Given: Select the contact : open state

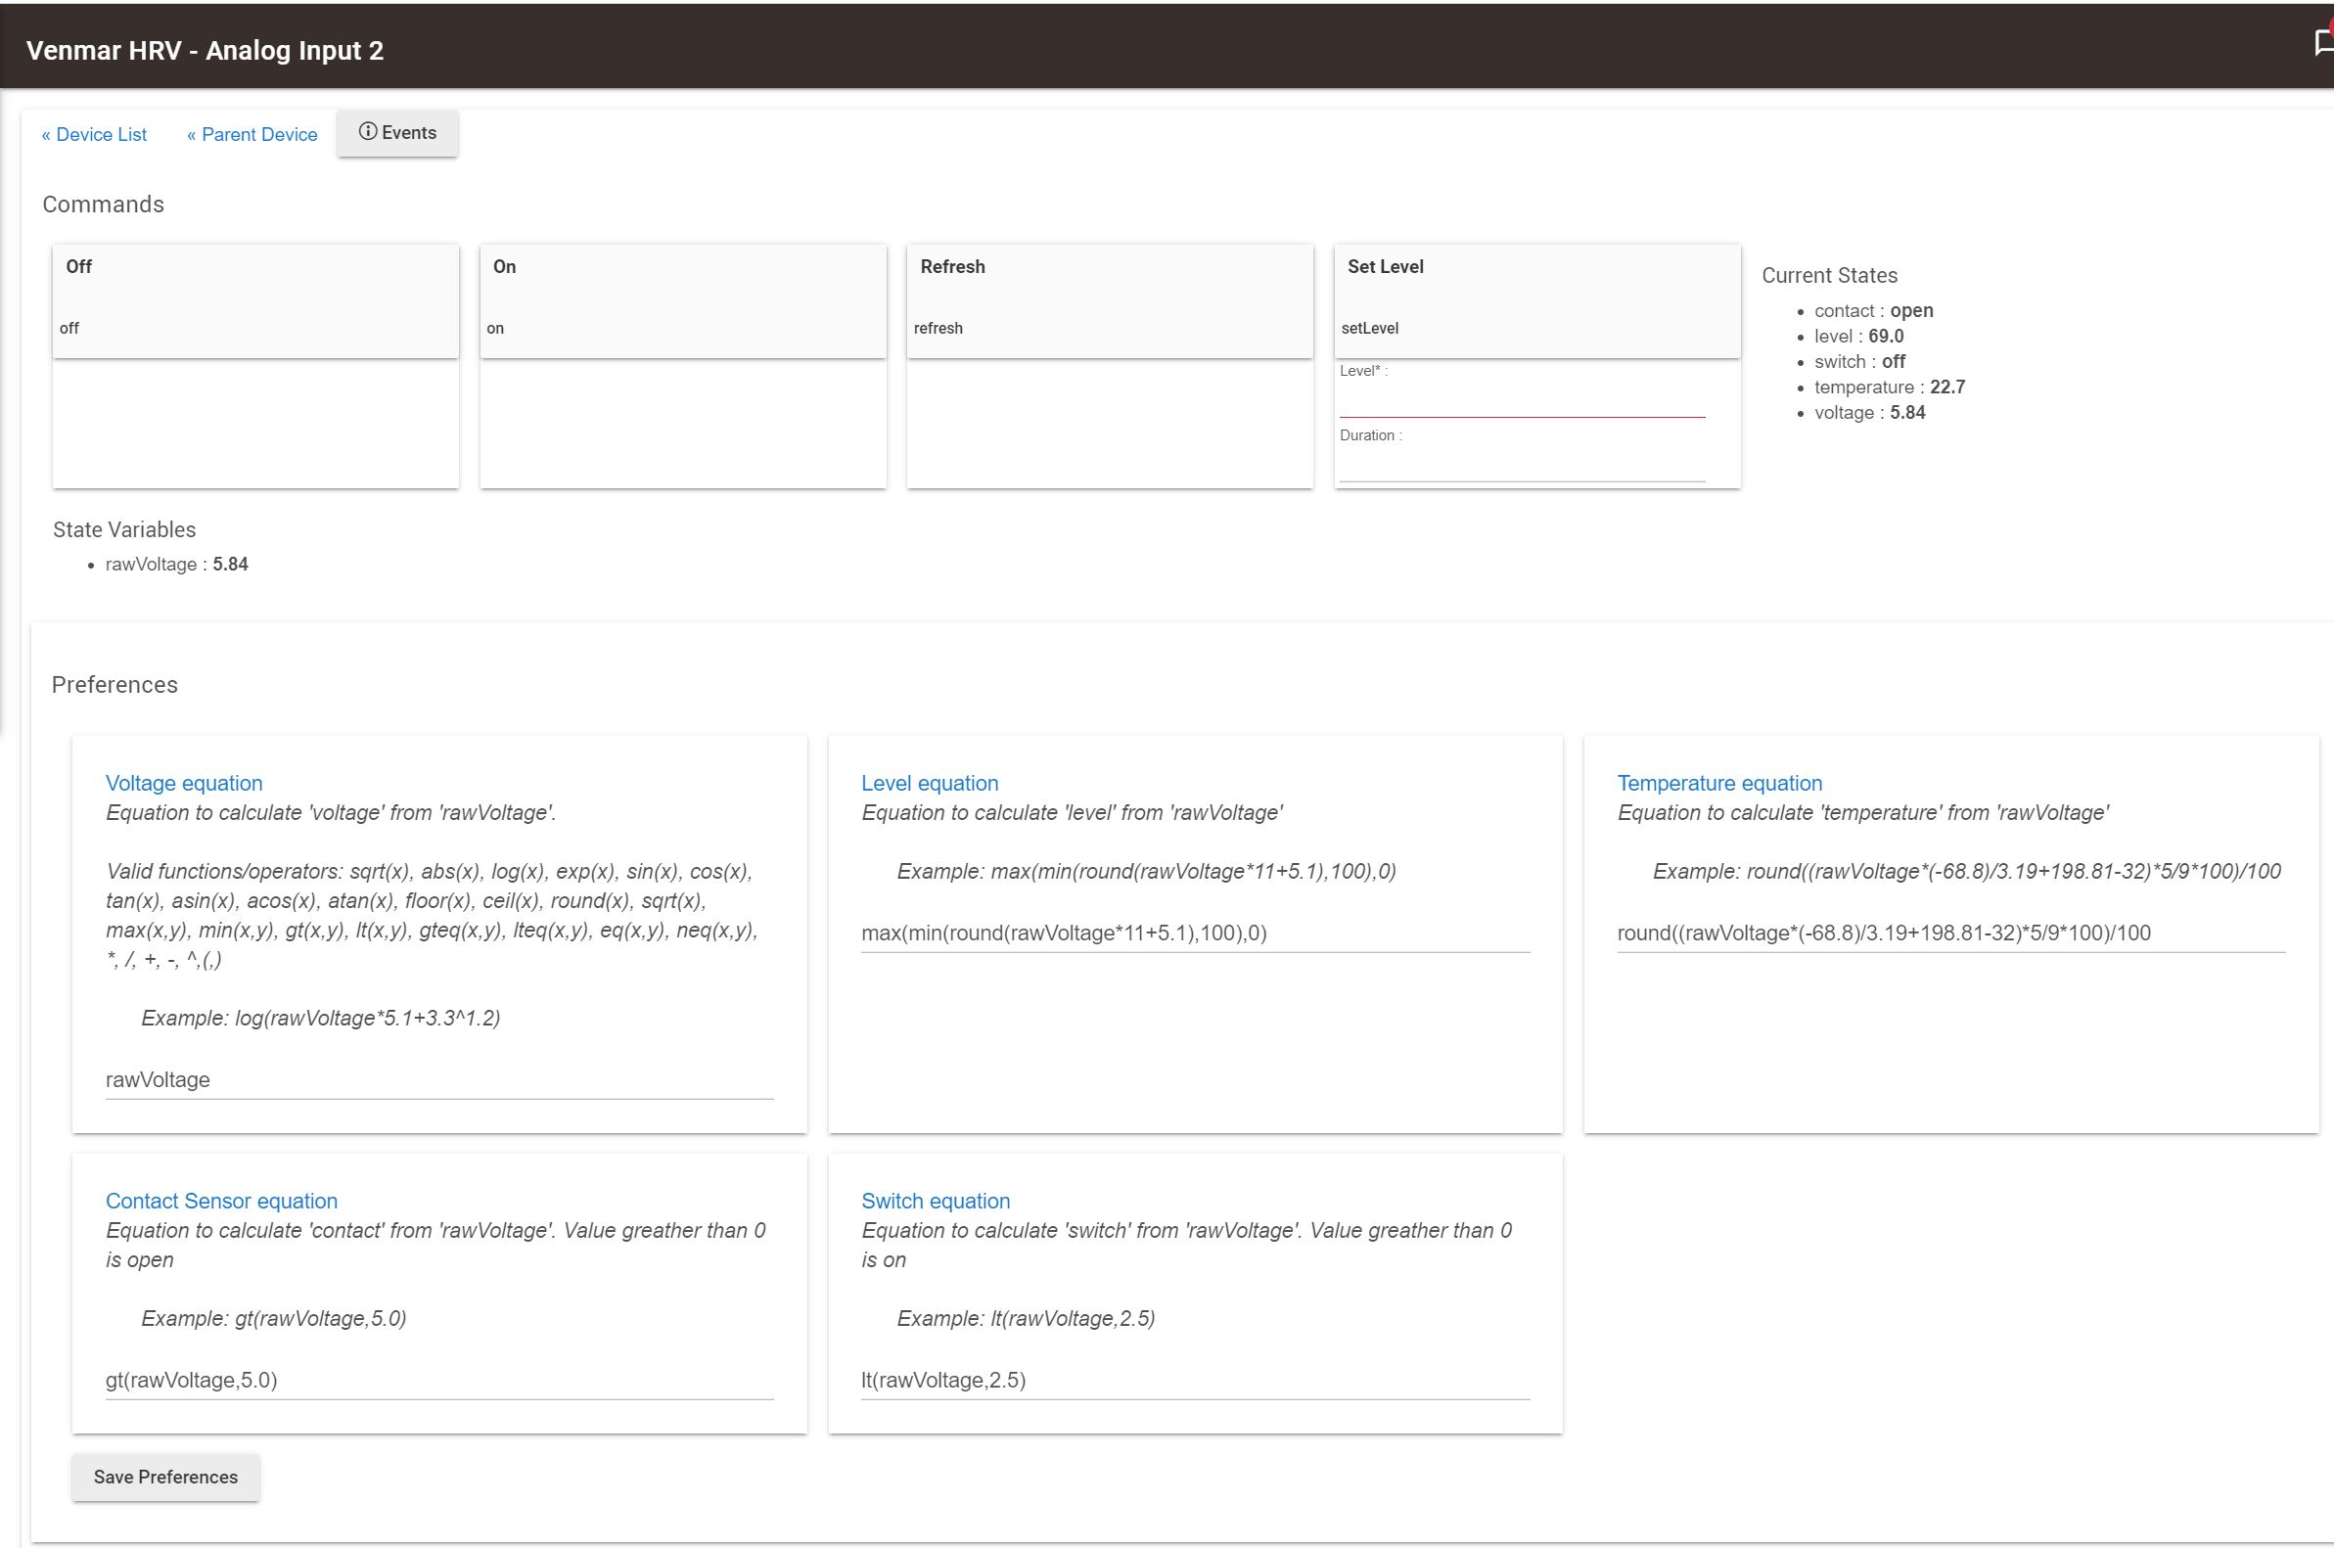Looking at the screenshot, I should (x=1873, y=310).
